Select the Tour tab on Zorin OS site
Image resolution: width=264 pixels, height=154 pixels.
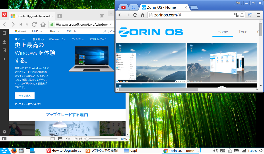coord(242,32)
